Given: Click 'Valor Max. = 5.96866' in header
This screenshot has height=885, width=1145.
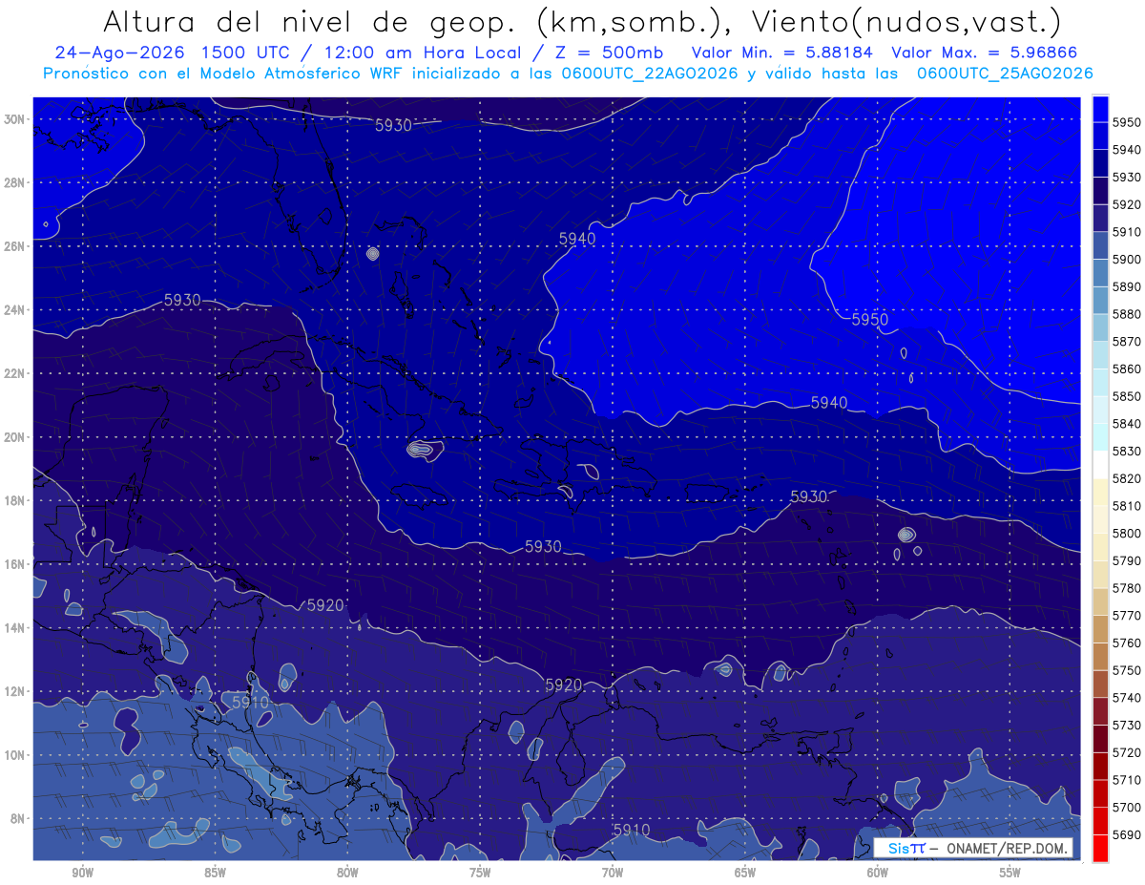Looking at the screenshot, I should pyautogui.click(x=983, y=53).
